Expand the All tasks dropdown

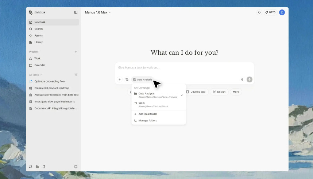pyautogui.click(x=35, y=75)
